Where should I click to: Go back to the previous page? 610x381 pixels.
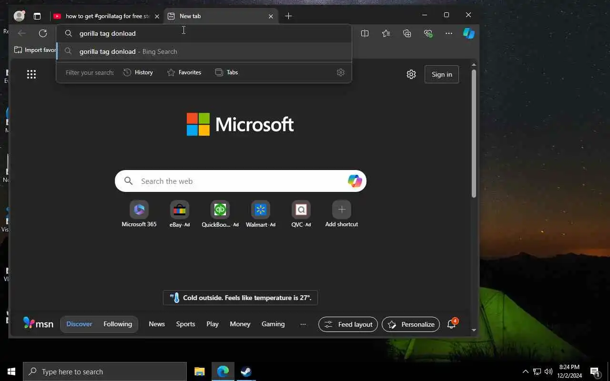tap(21, 33)
